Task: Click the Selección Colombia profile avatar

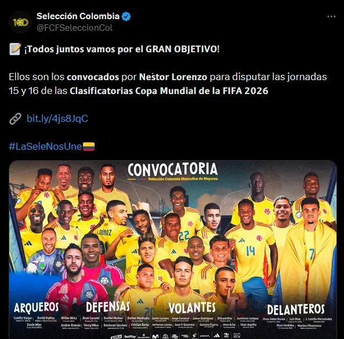Action: click(x=20, y=22)
